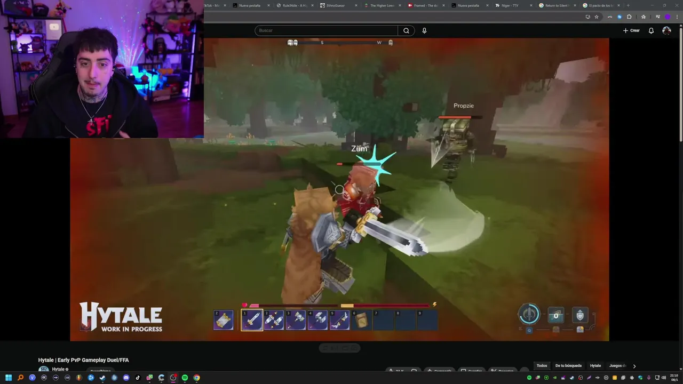Focus the Buscar search field
This screenshot has height=384, width=683.
[326, 30]
